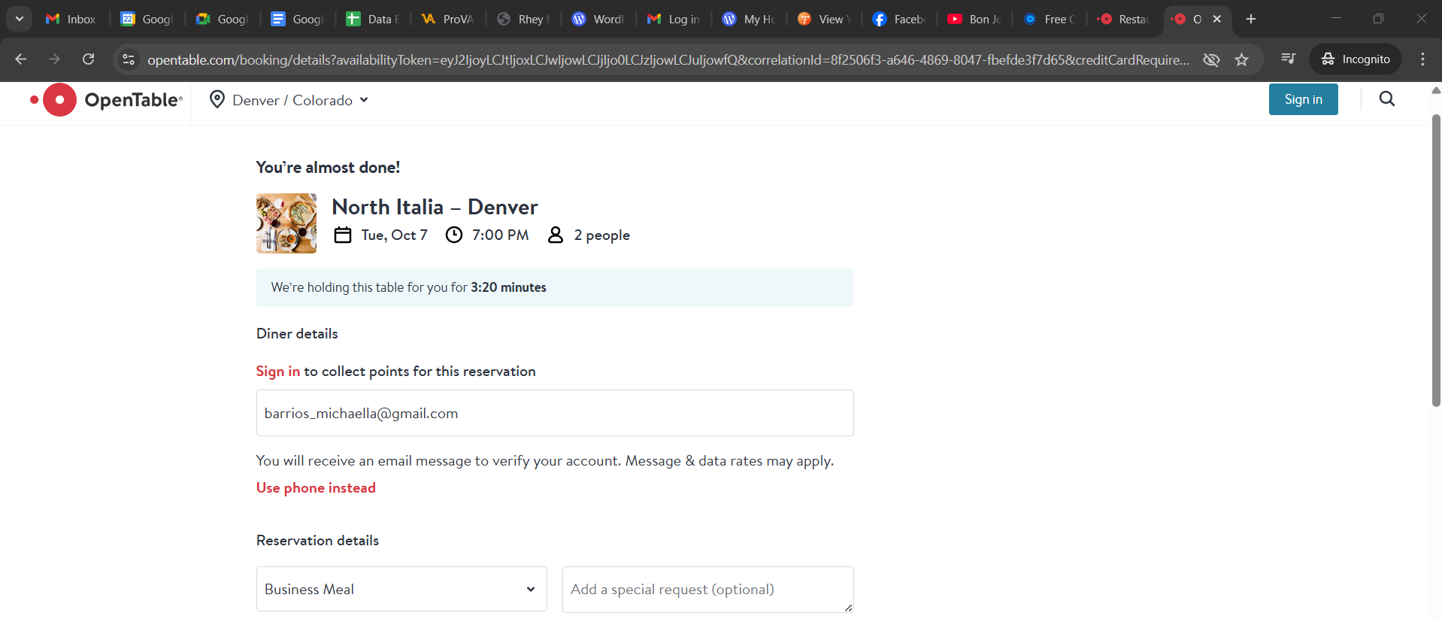Switch to the Gmail Log in tab

pyautogui.click(x=673, y=19)
